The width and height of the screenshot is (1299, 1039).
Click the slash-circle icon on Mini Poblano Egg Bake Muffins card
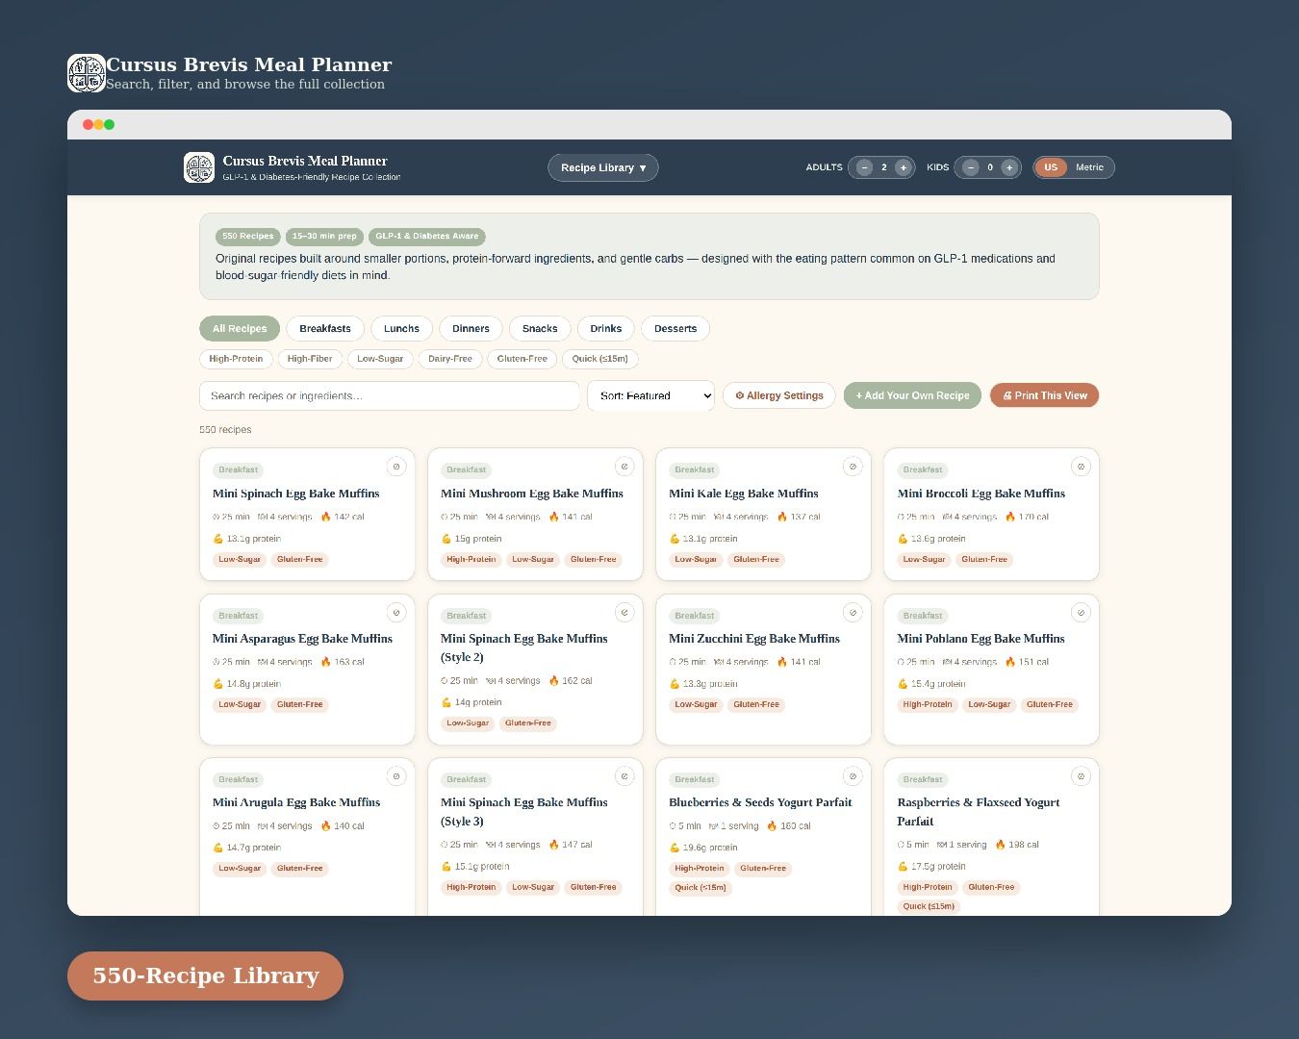click(x=1081, y=612)
